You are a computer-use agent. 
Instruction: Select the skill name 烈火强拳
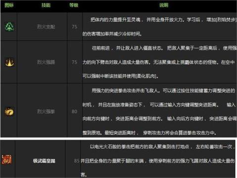[x=46, y=112]
